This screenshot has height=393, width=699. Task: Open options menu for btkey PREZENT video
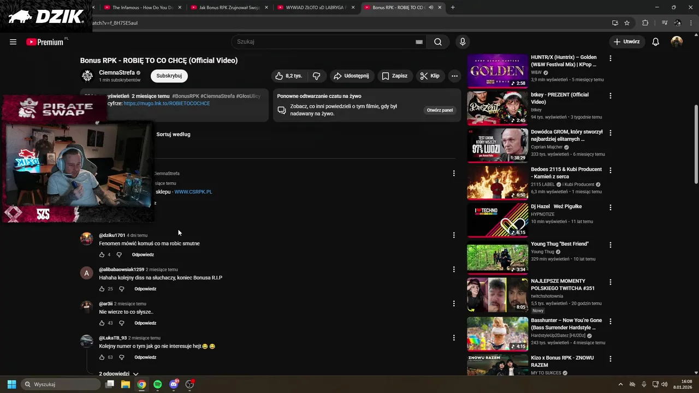tap(611, 96)
